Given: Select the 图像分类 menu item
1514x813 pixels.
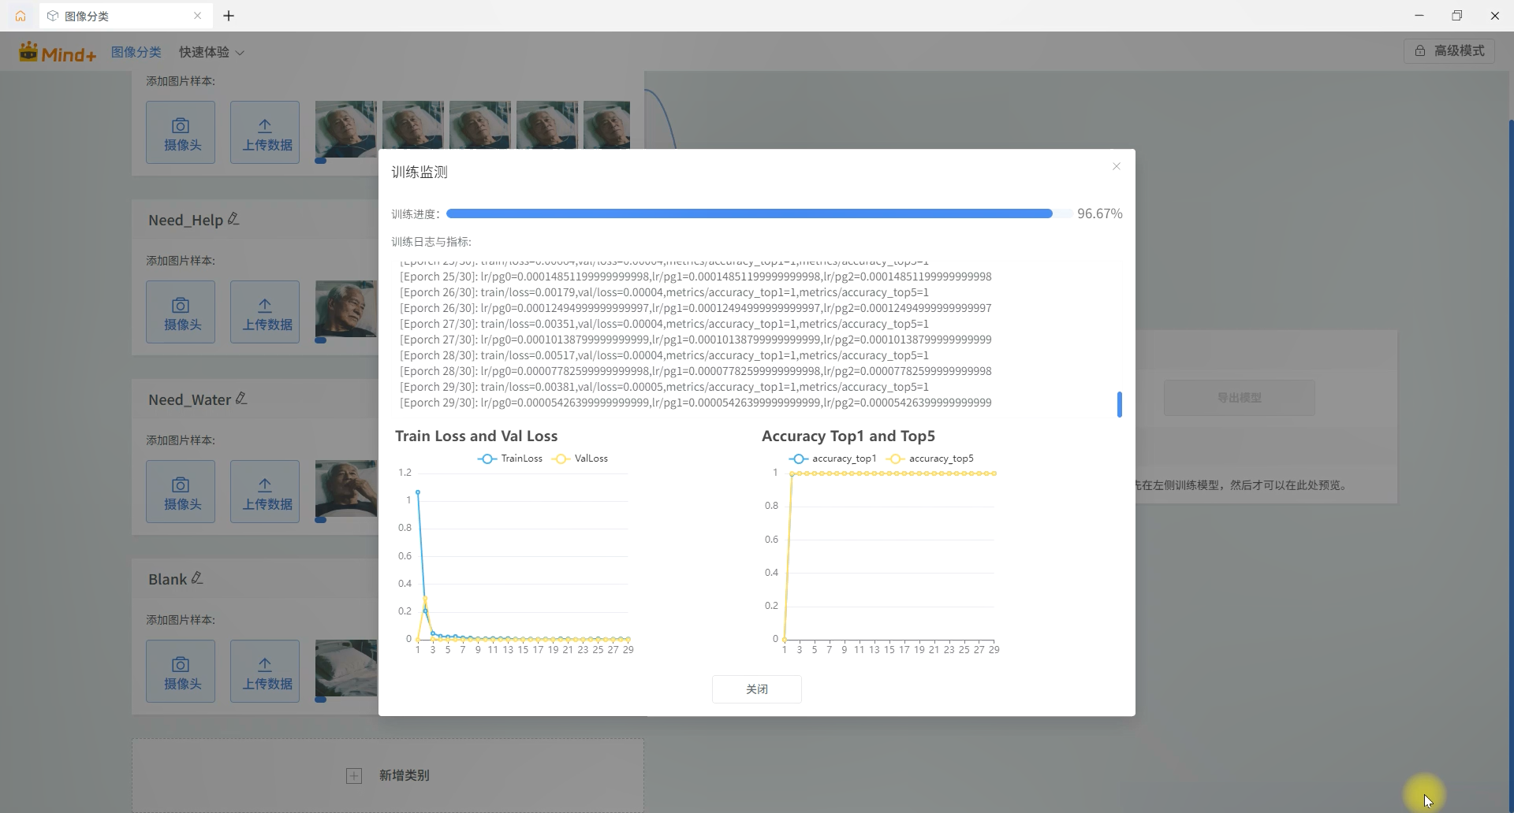Looking at the screenshot, I should tap(136, 52).
